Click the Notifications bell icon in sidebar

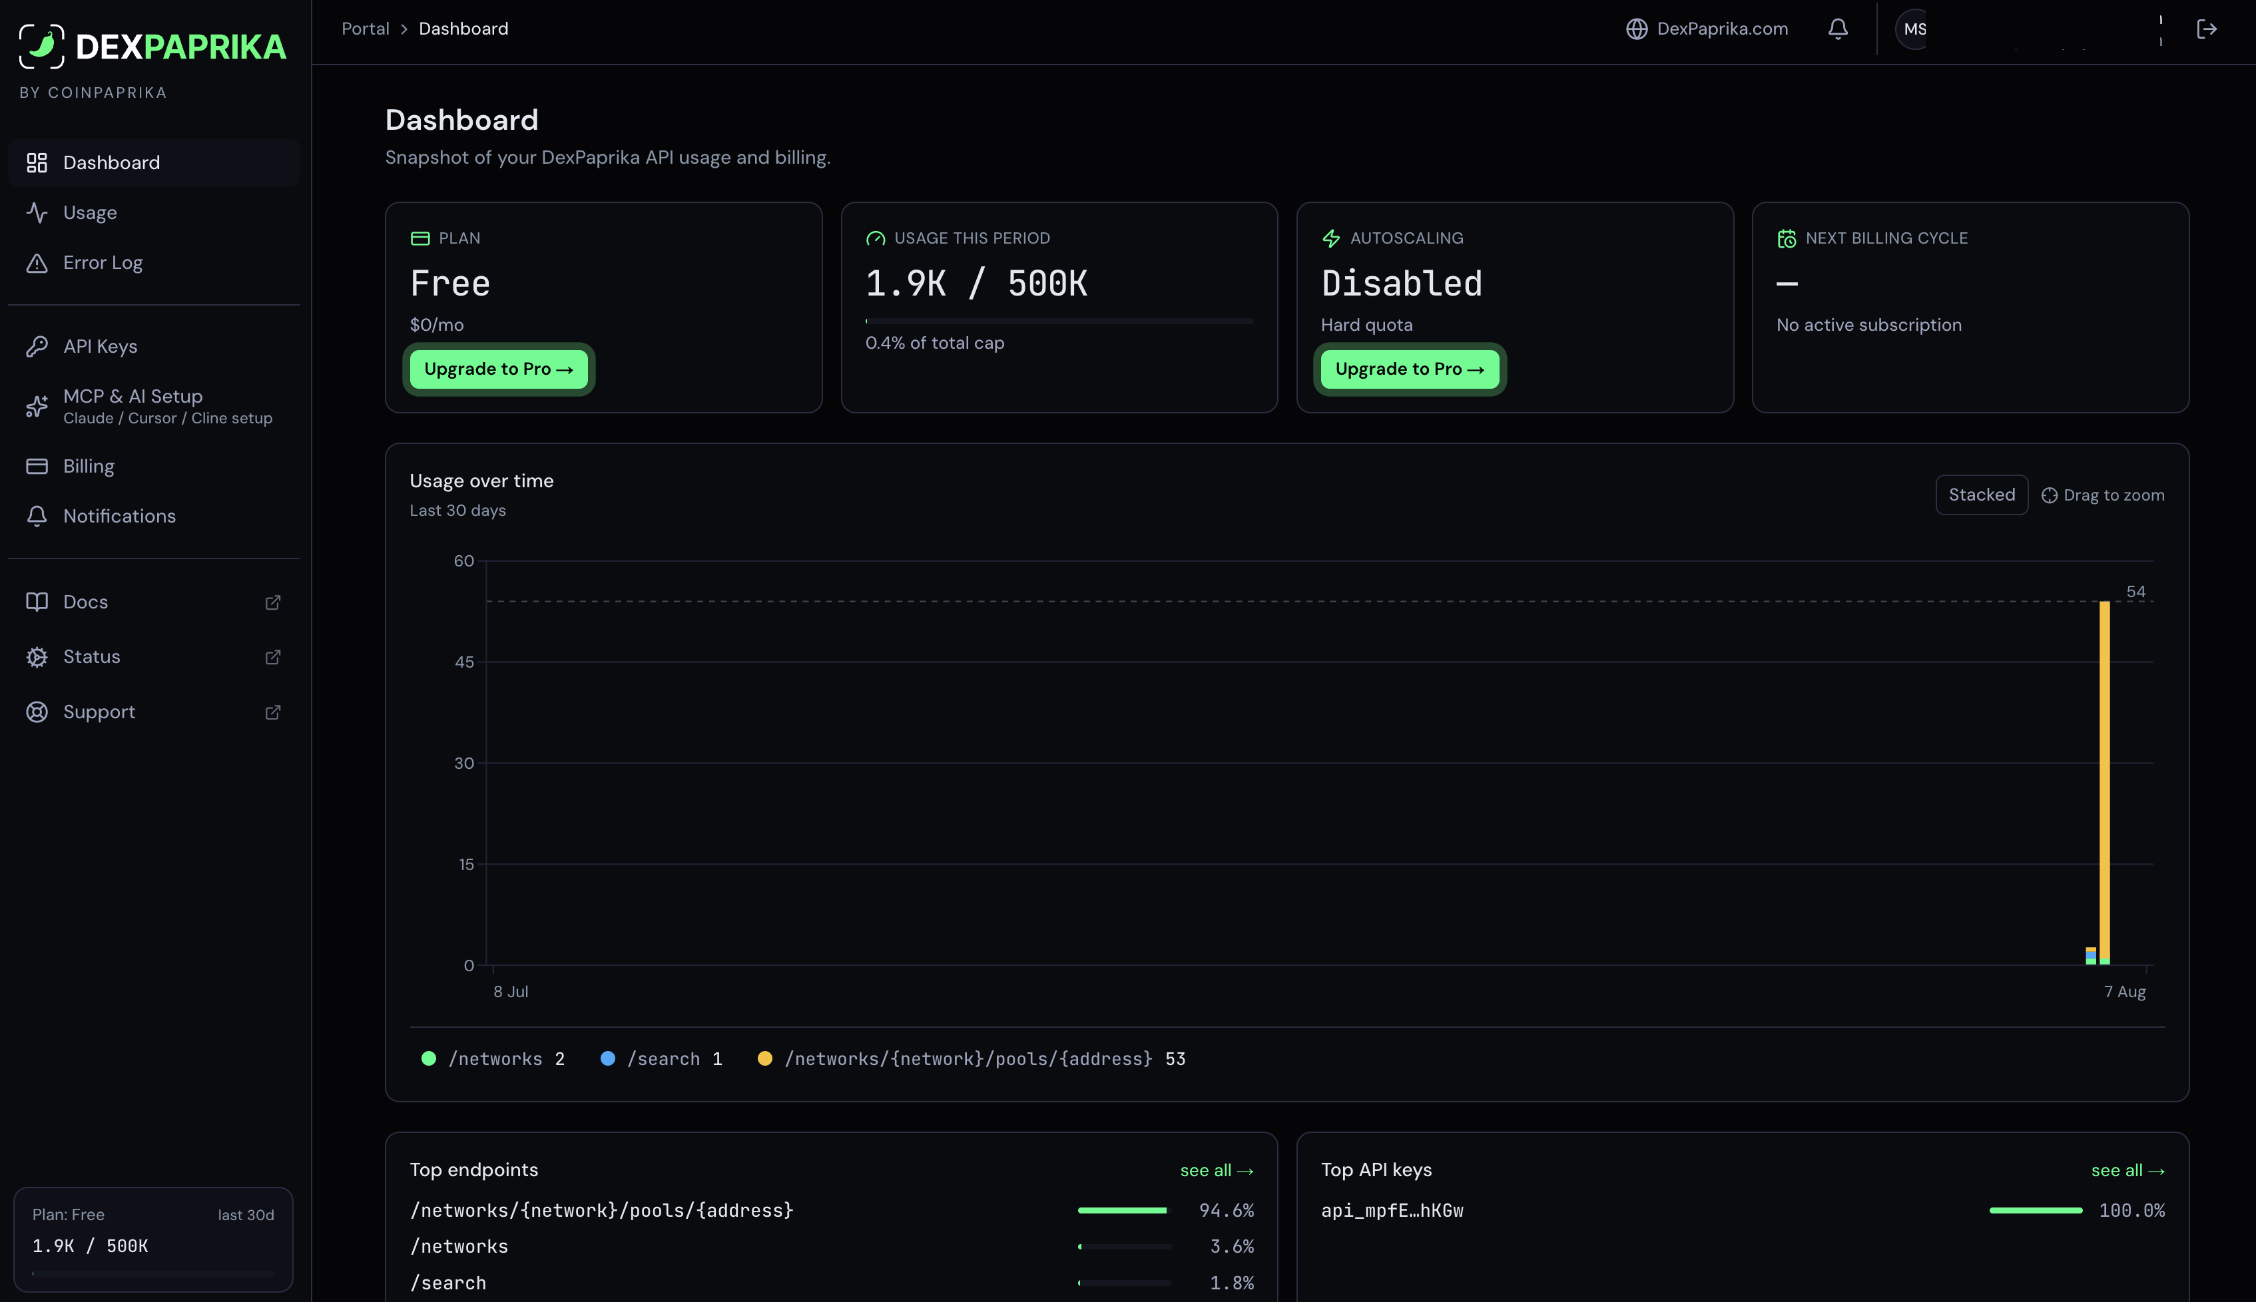pos(37,517)
